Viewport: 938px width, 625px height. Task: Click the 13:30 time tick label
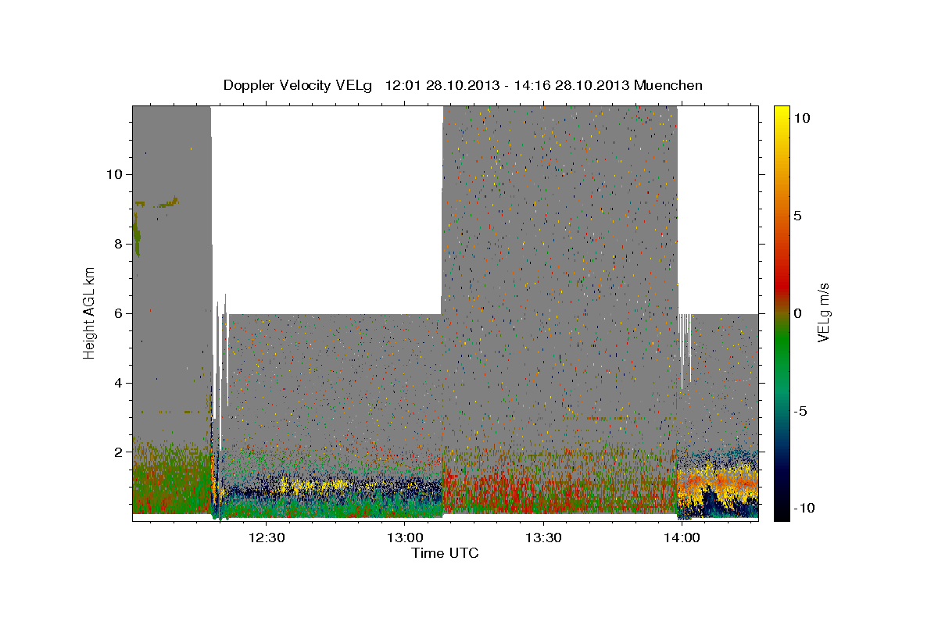(x=543, y=537)
